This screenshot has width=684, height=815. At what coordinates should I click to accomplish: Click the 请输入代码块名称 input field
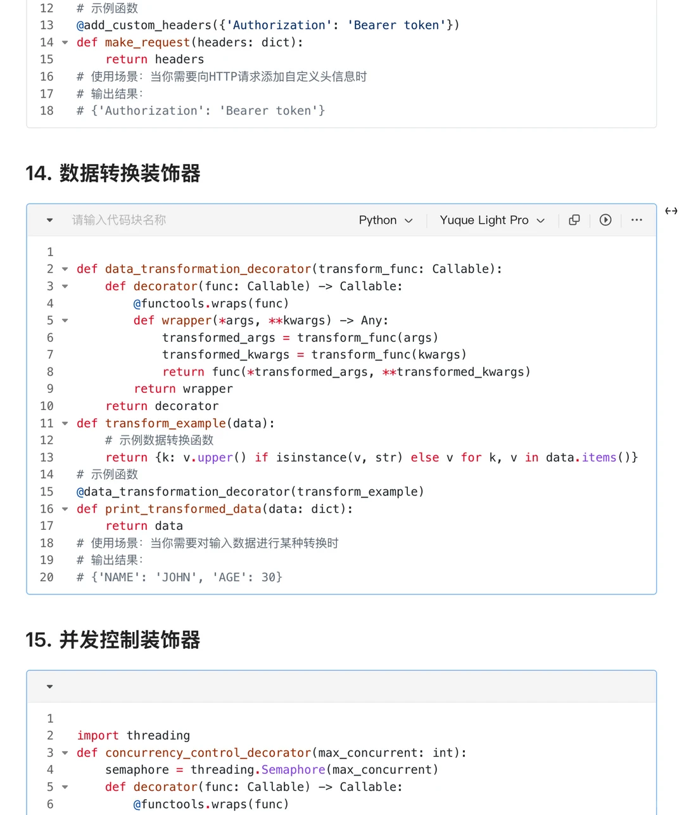(118, 220)
